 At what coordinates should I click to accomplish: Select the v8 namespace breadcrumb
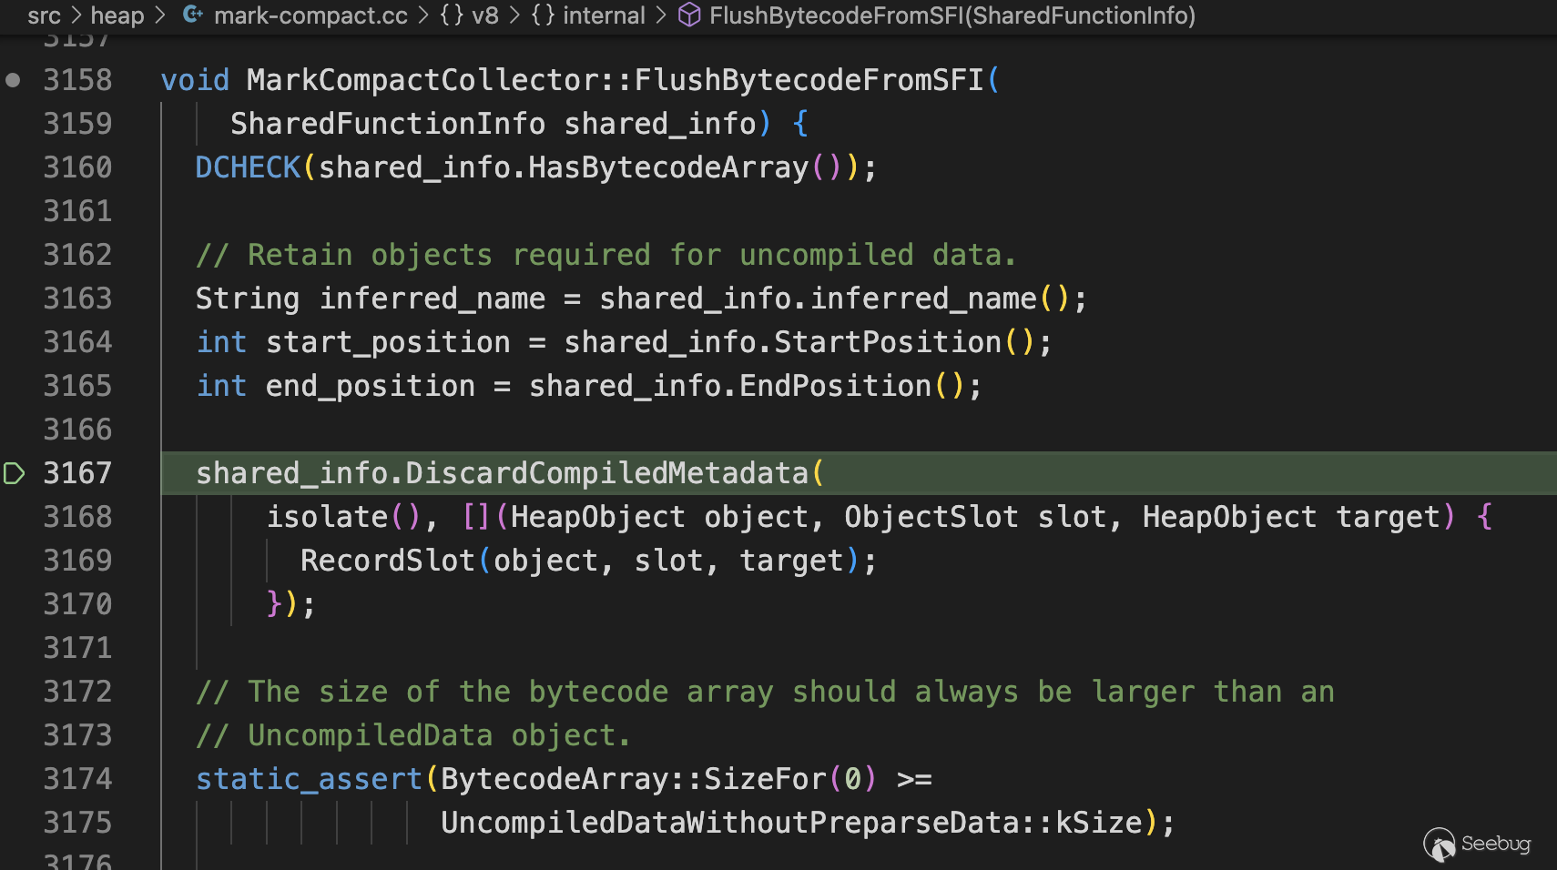point(485,15)
